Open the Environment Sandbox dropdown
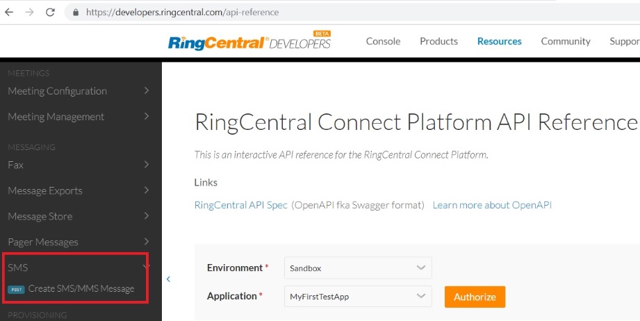Image resolution: width=640 pixels, height=321 pixels. (x=358, y=267)
